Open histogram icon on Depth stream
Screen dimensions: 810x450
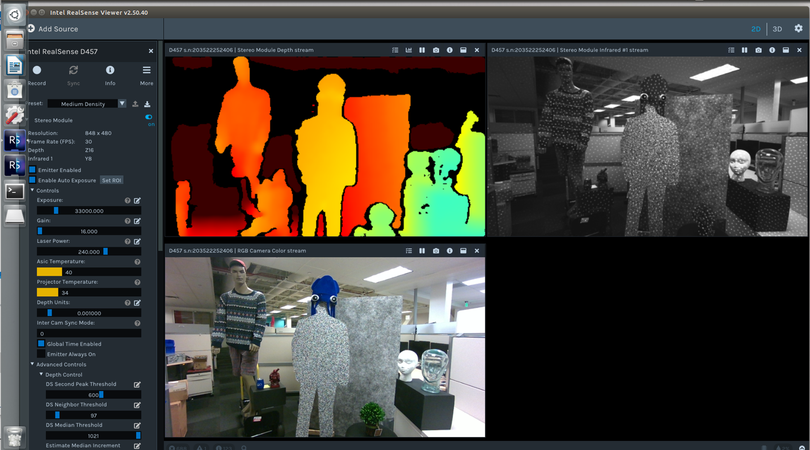pos(408,50)
